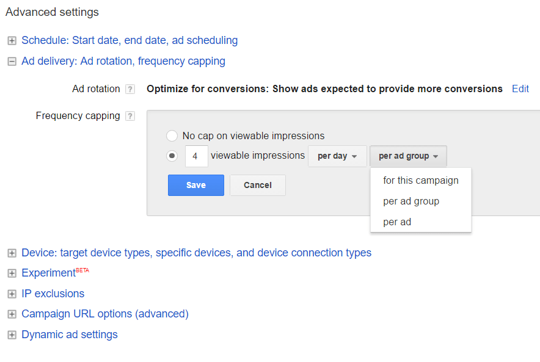Expand the Schedule settings section
The width and height of the screenshot is (540, 362).
[x=12, y=40]
